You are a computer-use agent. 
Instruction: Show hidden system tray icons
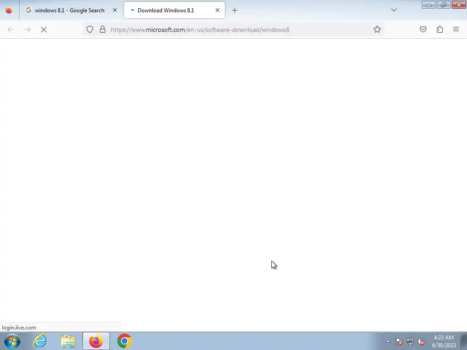coord(388,341)
